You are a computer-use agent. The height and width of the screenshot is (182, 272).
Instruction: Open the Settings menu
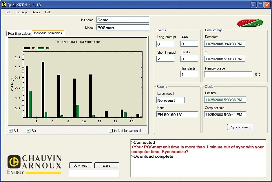[21, 12]
